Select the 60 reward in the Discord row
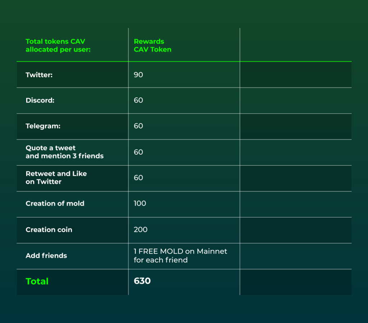The height and width of the screenshot is (323, 368). point(138,100)
